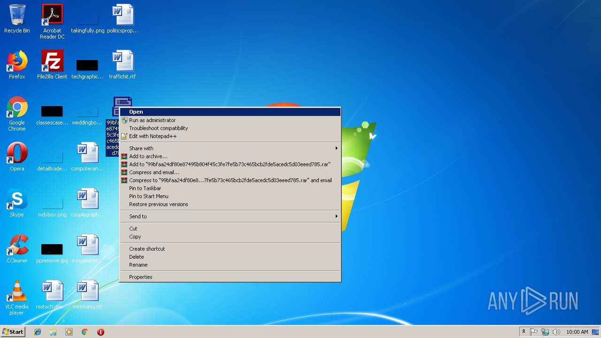Choose Open in the context menu

[x=230, y=112]
